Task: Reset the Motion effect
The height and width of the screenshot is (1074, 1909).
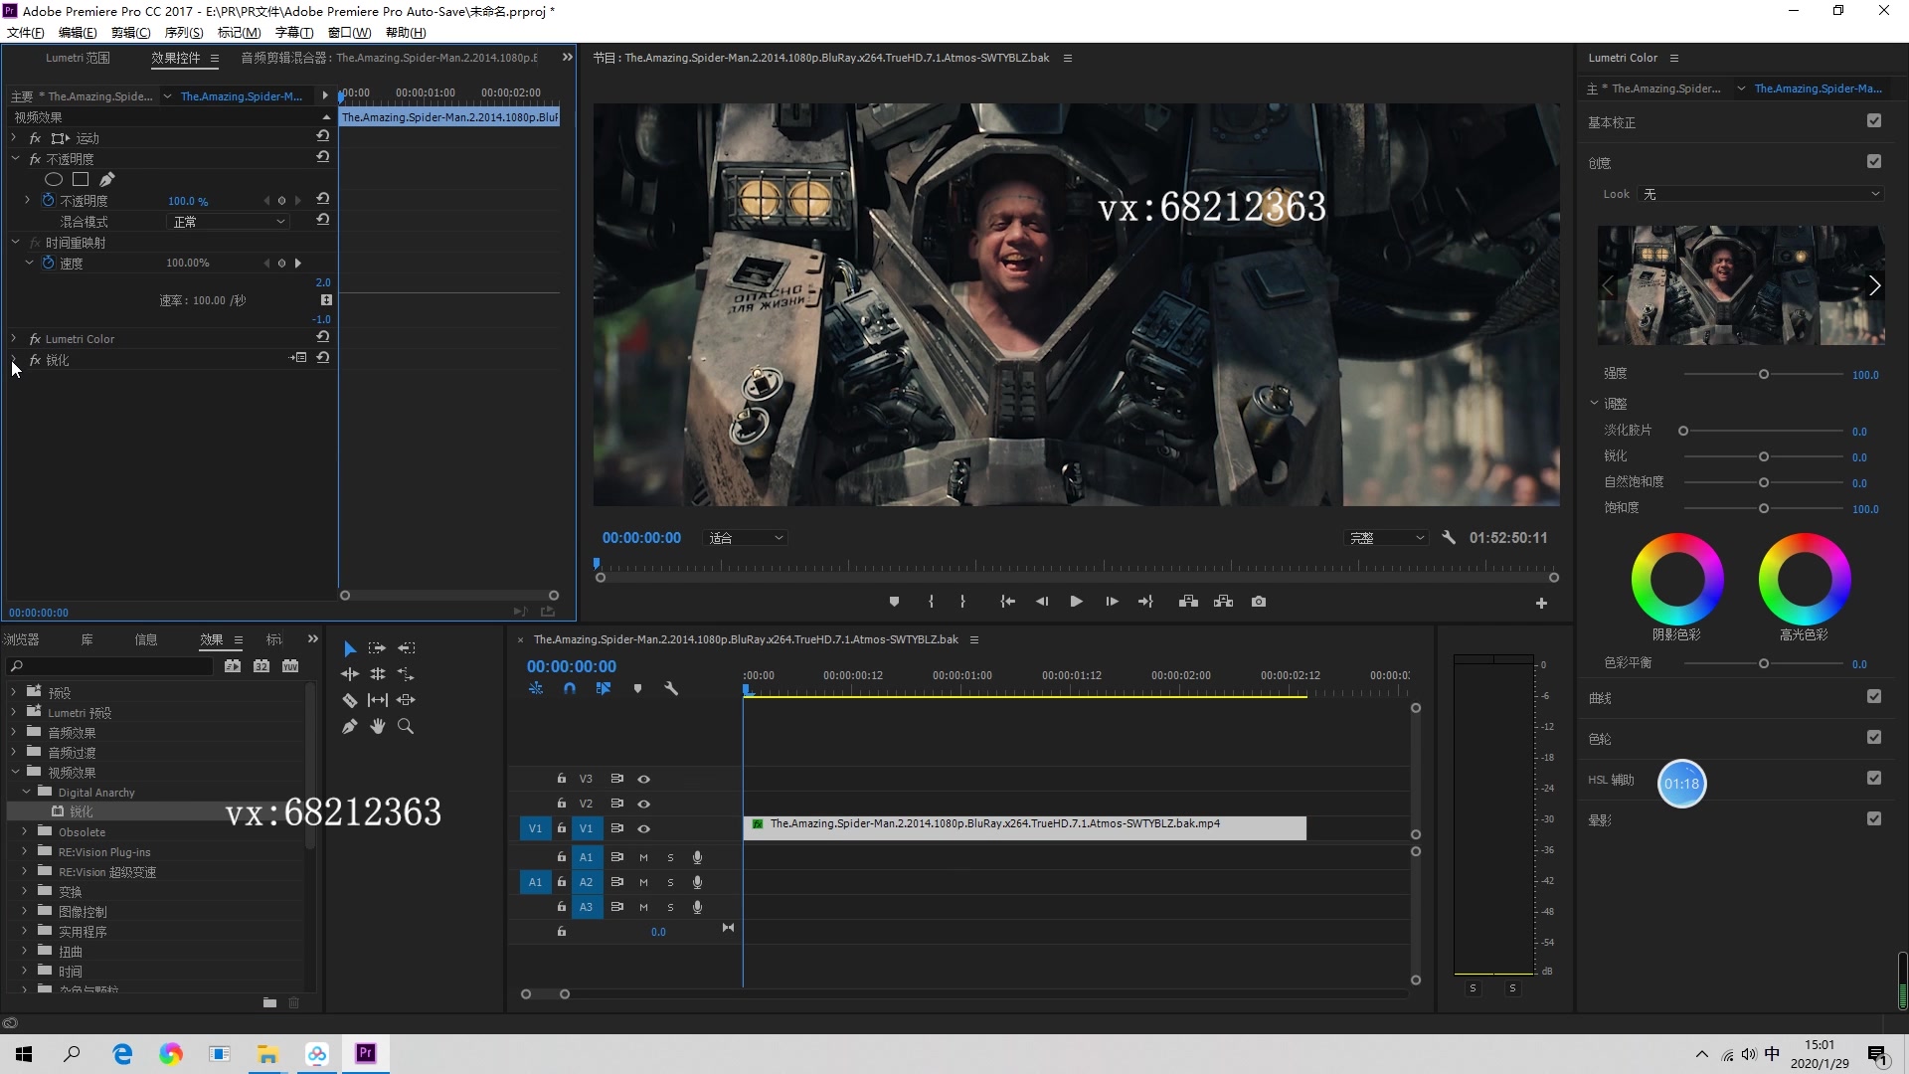Action: [x=323, y=136]
